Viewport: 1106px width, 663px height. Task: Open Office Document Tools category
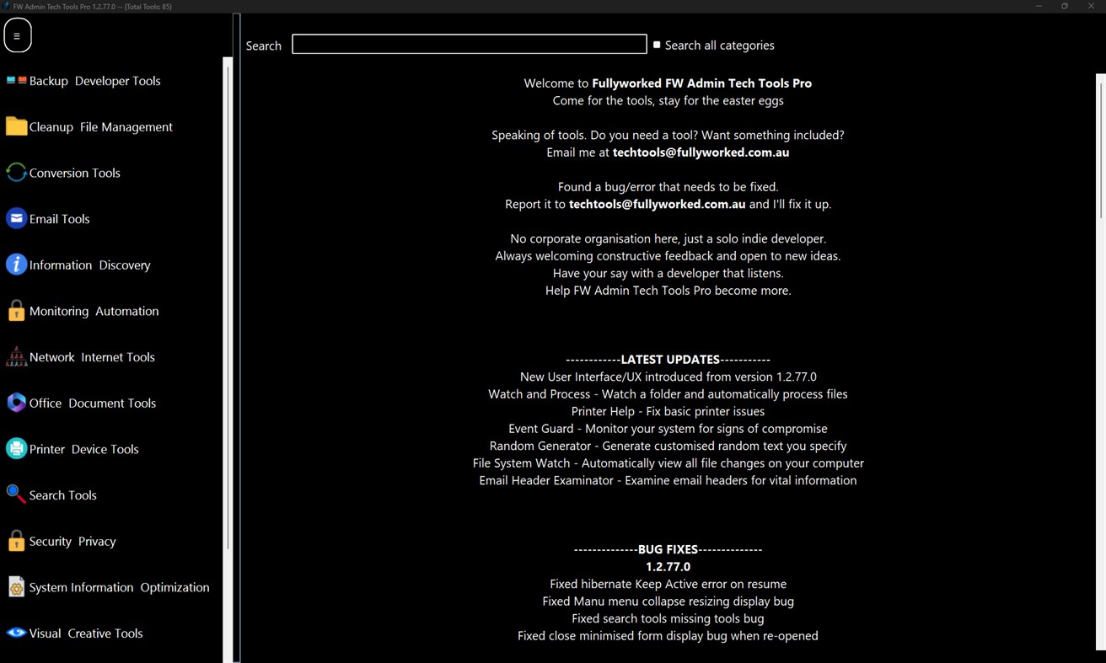point(93,404)
